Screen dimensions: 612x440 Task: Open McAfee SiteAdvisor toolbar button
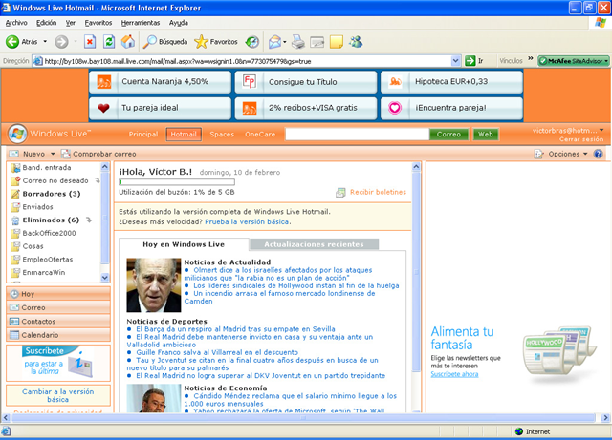click(x=574, y=61)
